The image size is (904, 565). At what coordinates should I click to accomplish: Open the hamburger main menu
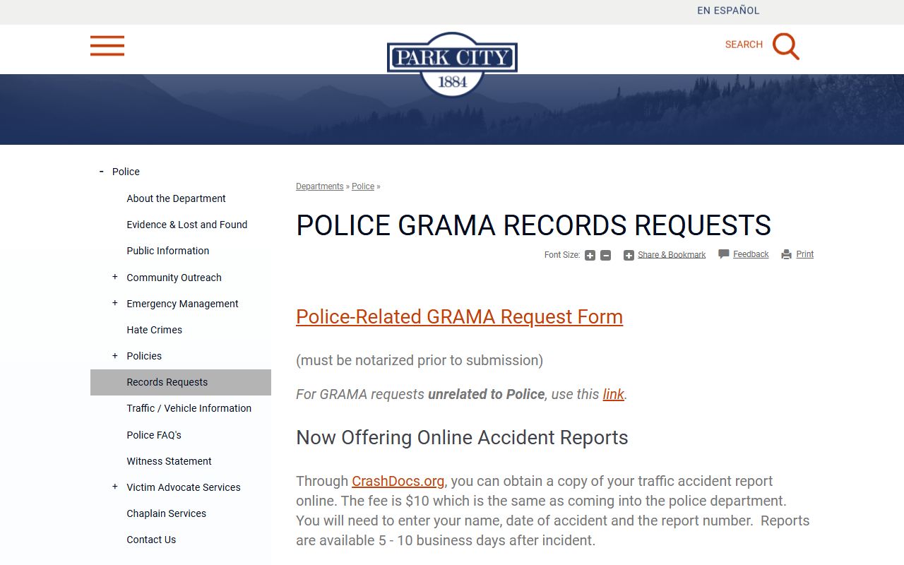click(x=107, y=46)
